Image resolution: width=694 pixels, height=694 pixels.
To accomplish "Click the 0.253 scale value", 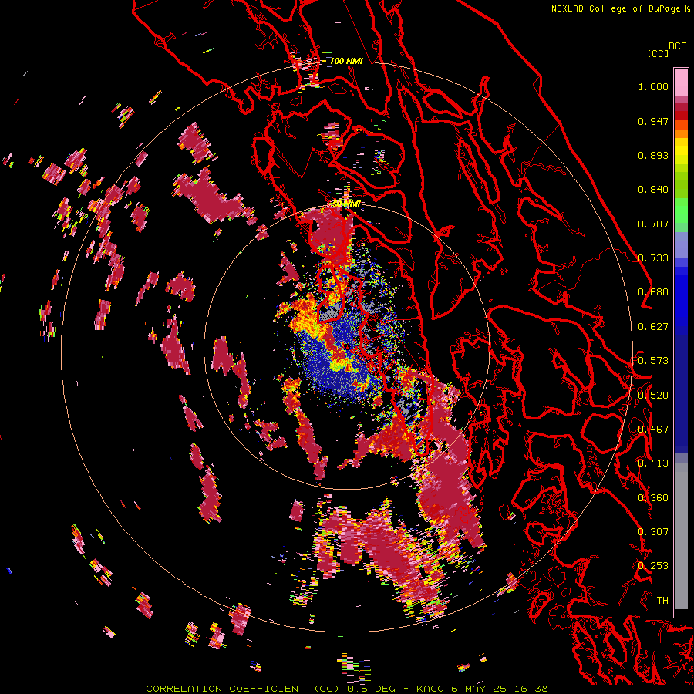I will click(653, 566).
